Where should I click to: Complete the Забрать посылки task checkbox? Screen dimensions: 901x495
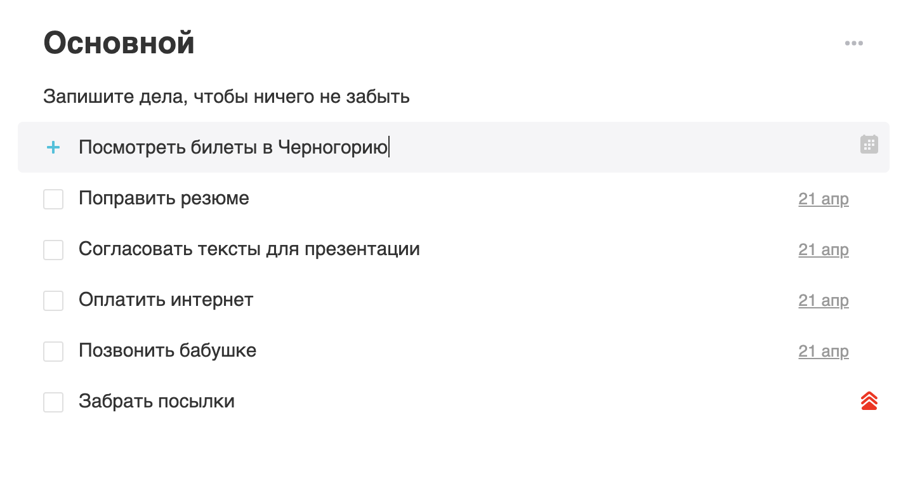[x=53, y=402]
